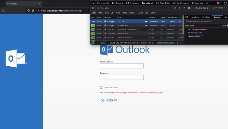Switch to the Console tab
228x129 pixels.
[118, 3]
